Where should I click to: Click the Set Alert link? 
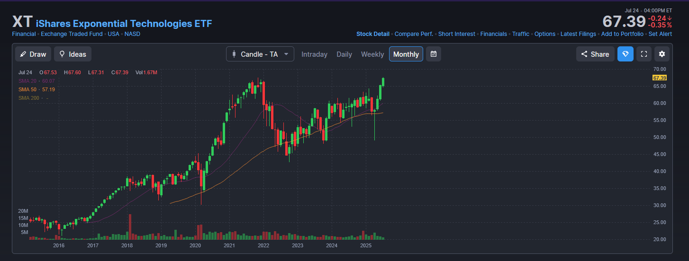[660, 34]
